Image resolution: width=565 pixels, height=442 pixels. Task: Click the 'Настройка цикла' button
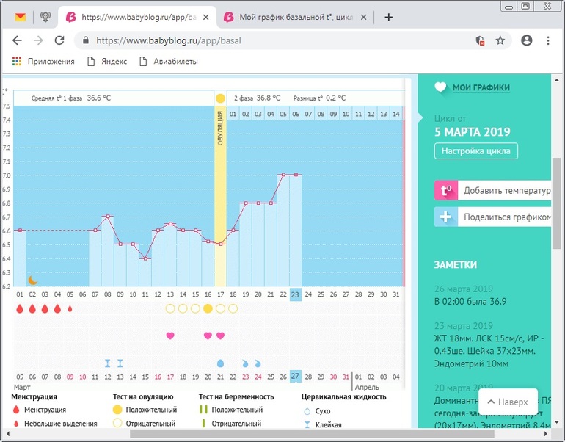(476, 151)
